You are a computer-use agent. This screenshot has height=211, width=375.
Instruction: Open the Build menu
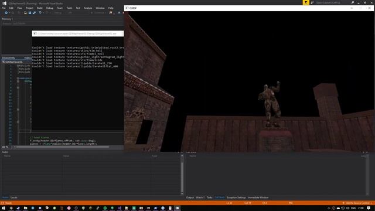(x=40, y=8)
